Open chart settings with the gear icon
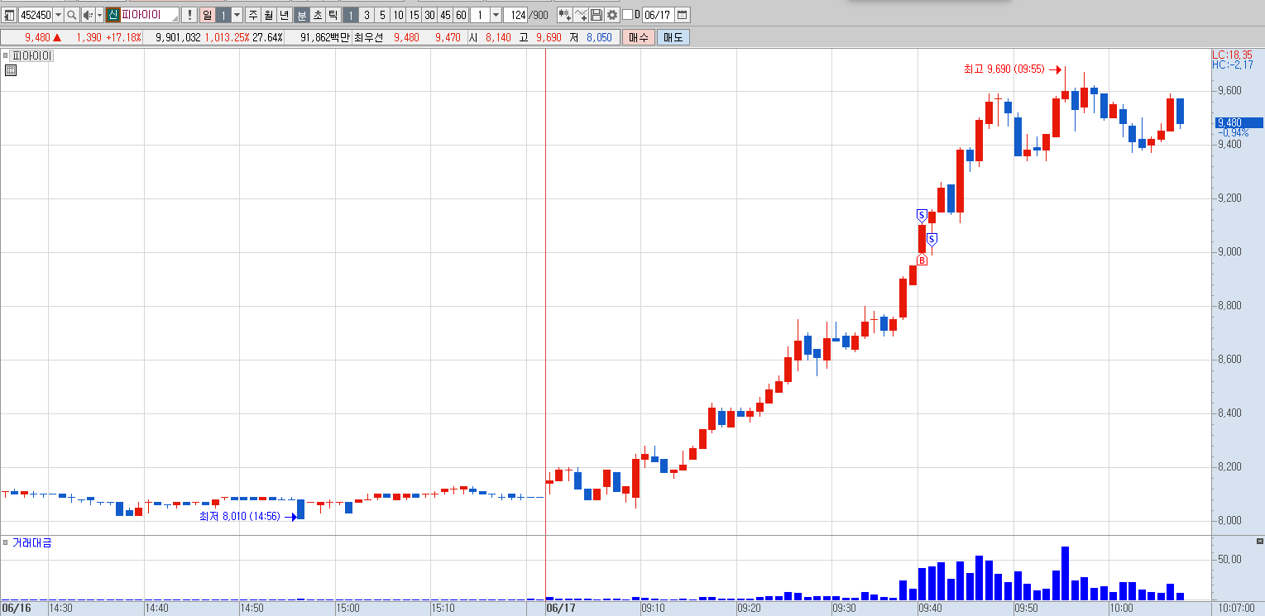This screenshot has width=1265, height=616. 611,15
